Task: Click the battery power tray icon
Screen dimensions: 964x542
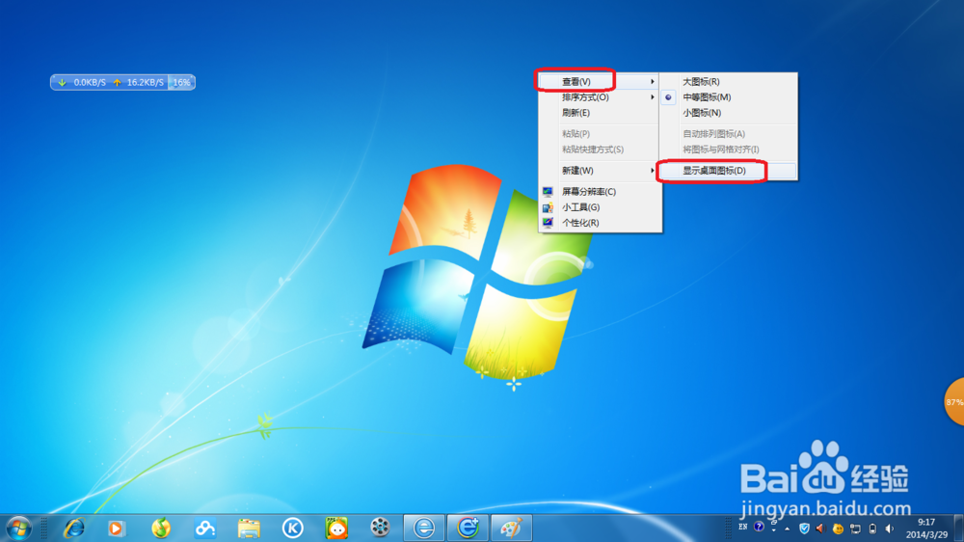Action: (872, 528)
